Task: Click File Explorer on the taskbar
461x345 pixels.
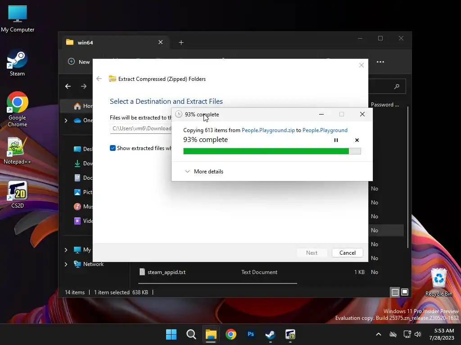Action: pos(211,334)
